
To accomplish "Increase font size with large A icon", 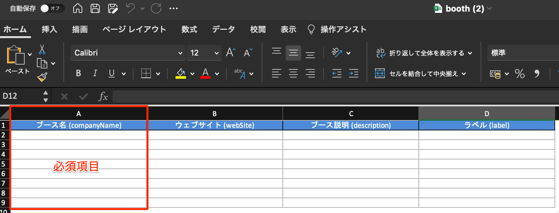I will pos(231,52).
